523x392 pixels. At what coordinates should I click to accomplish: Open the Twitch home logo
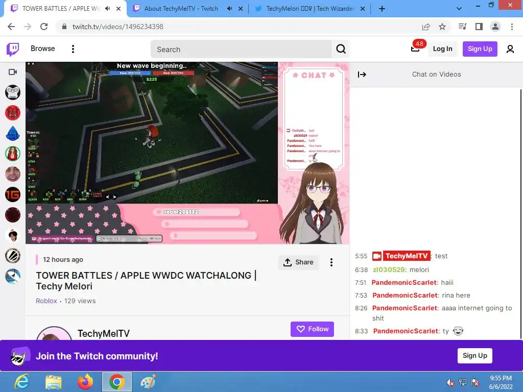click(x=13, y=50)
